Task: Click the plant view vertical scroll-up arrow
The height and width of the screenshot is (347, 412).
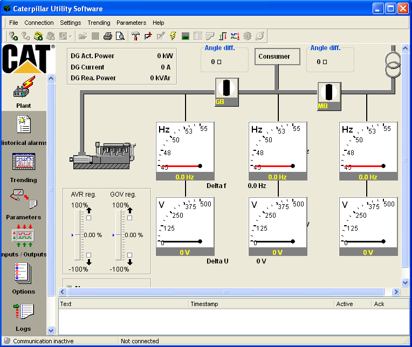Action: point(405,48)
